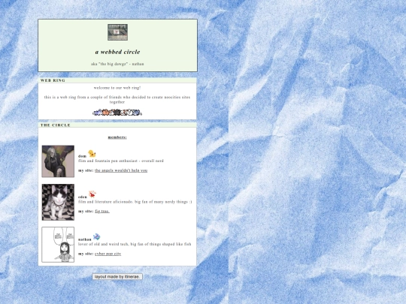Open eden's cat profile picture

58,202
